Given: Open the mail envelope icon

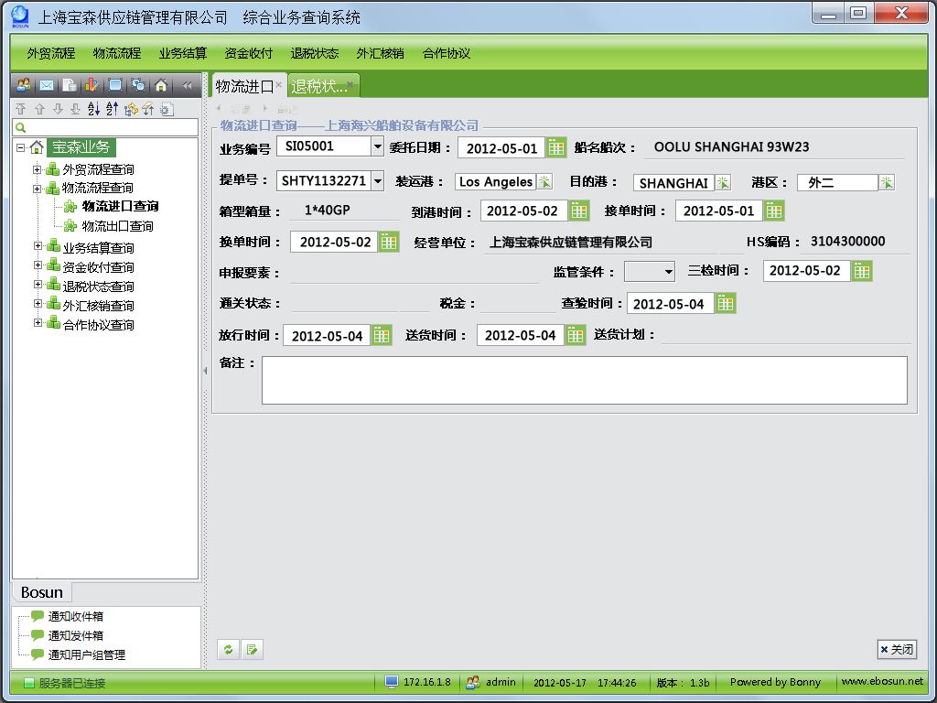Looking at the screenshot, I should 46,85.
